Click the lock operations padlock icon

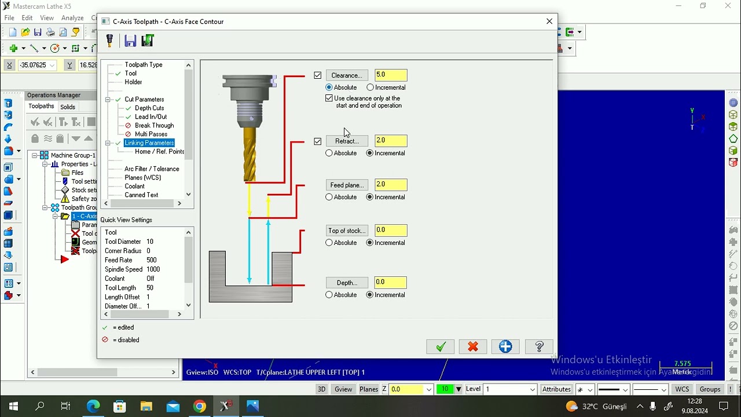pos(35,138)
